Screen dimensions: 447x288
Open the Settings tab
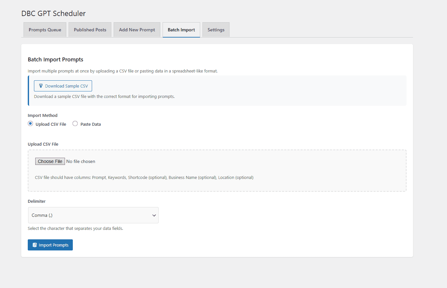(x=216, y=30)
